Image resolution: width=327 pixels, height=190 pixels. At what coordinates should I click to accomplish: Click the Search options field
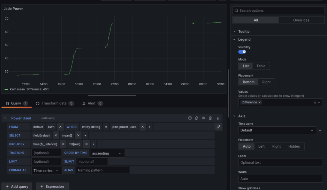278,11
